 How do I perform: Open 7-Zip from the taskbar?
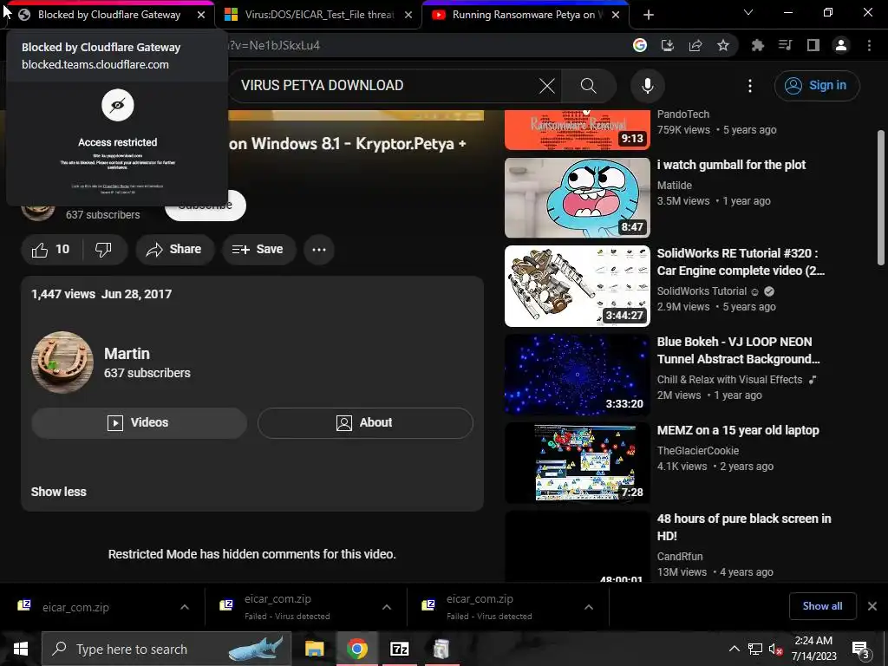[x=399, y=649]
